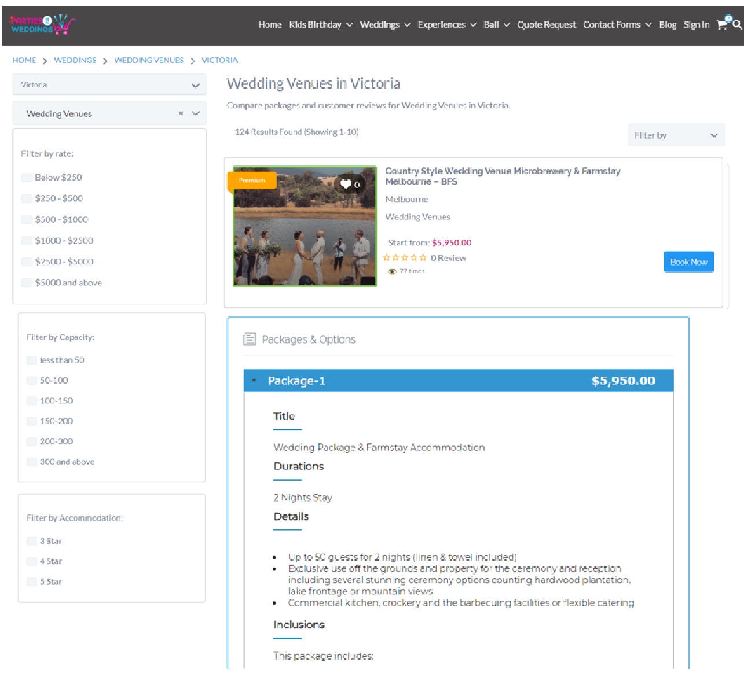Favorite the venue with heart icon

coord(346,184)
